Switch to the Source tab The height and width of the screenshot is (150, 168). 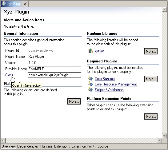[x=103, y=146]
